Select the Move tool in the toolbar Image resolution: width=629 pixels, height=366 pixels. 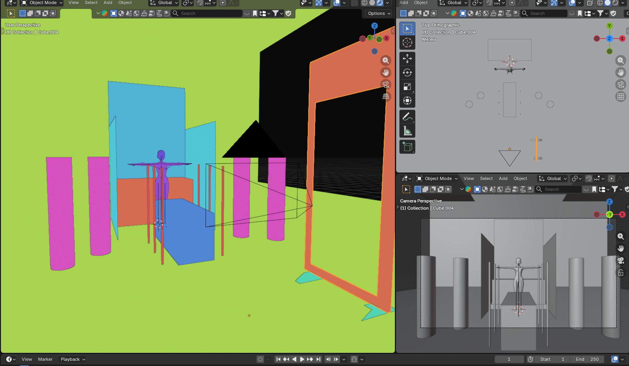click(x=407, y=58)
